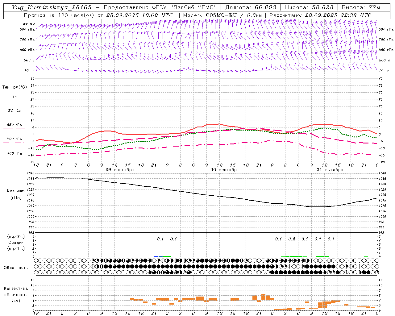The width and height of the screenshot is (395, 316).
Task: Click the Конвективн. облачность label
Action: (x=16, y=292)
